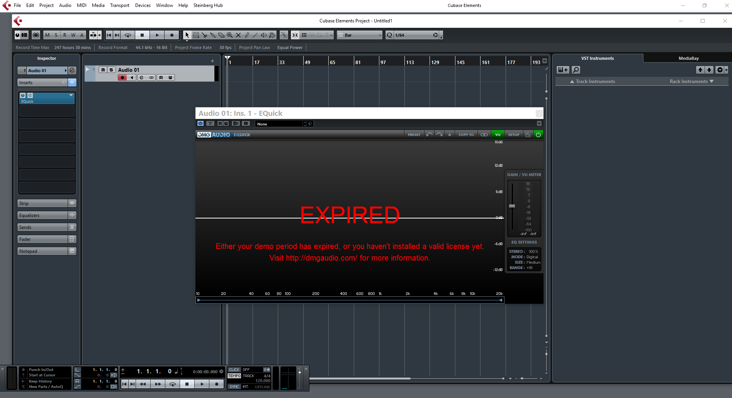Toggle the green EQuick power button
Screen dimensions: 732x398
pos(538,134)
